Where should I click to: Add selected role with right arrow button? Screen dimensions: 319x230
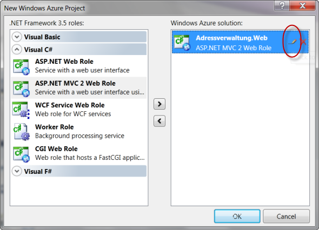(159, 104)
